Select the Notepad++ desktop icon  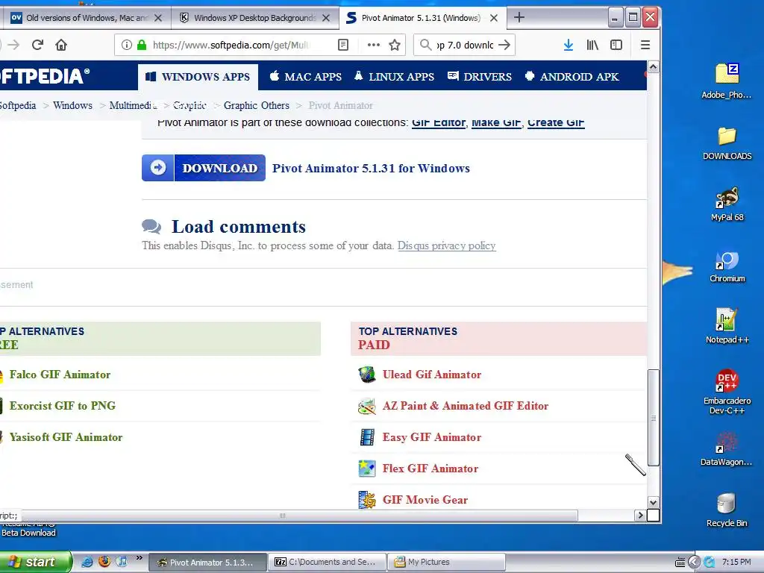coord(727,325)
